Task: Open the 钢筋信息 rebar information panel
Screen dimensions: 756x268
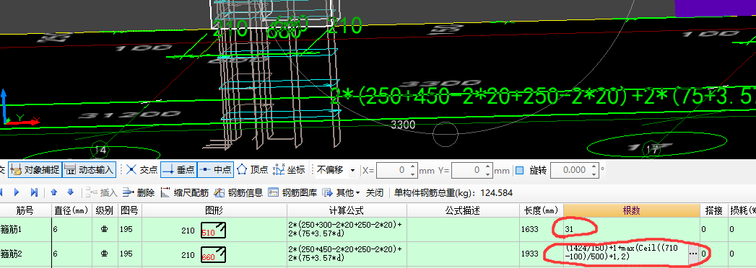Action: point(238,193)
